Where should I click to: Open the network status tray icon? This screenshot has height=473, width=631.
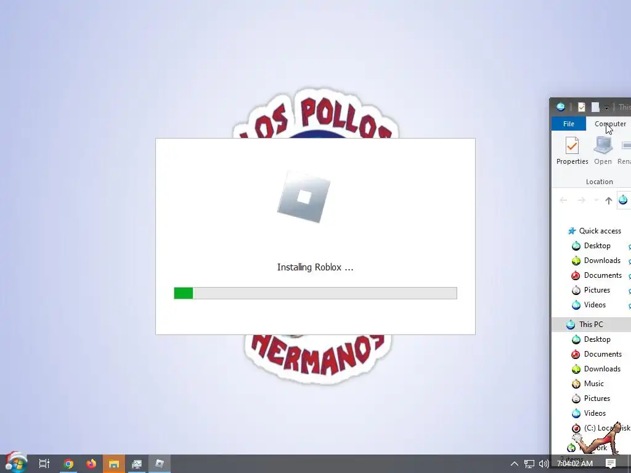[x=529, y=464]
